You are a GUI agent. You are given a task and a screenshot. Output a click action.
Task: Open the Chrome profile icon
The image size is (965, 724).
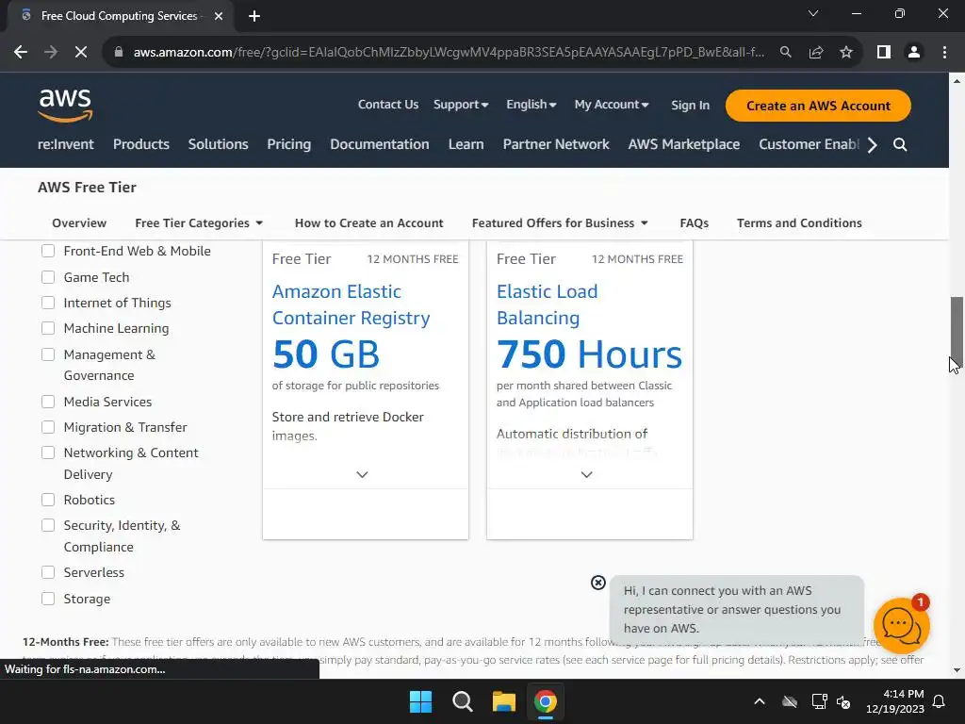914,53
